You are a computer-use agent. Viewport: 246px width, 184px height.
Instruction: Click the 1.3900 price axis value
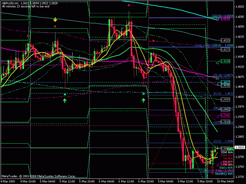[x=240, y=127]
